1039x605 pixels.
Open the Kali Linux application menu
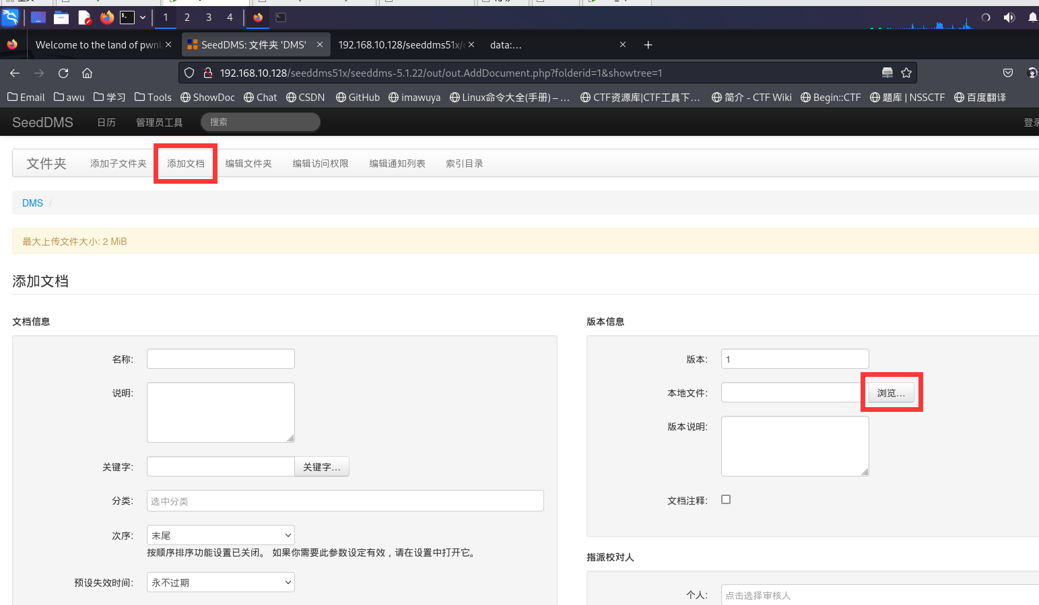coord(10,17)
